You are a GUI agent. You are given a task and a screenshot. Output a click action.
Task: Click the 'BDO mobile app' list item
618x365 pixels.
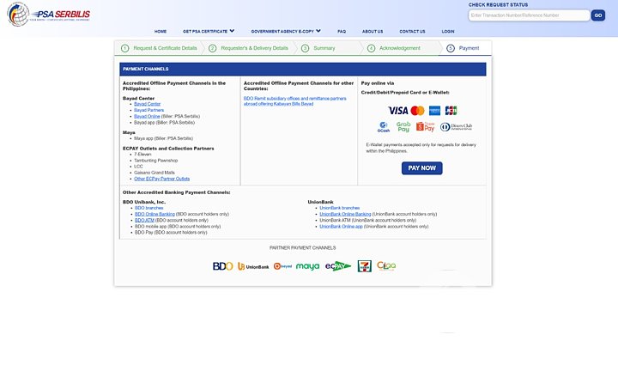(x=178, y=226)
